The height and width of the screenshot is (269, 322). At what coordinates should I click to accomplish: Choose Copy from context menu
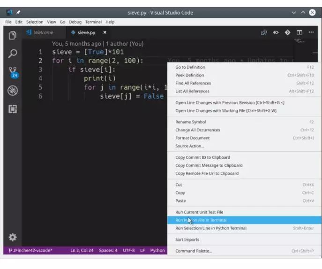(x=244, y=192)
